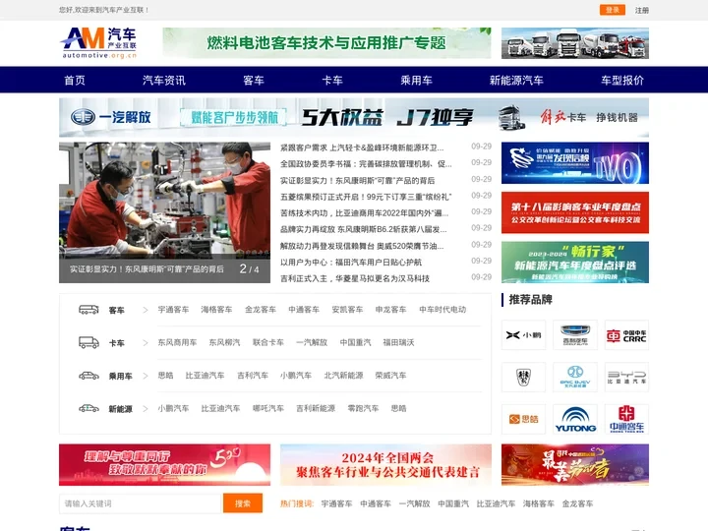This screenshot has width=708, height=531.
Task: Click slideshow caption 实证彰显实力！东风康明斯
Action: (x=147, y=269)
